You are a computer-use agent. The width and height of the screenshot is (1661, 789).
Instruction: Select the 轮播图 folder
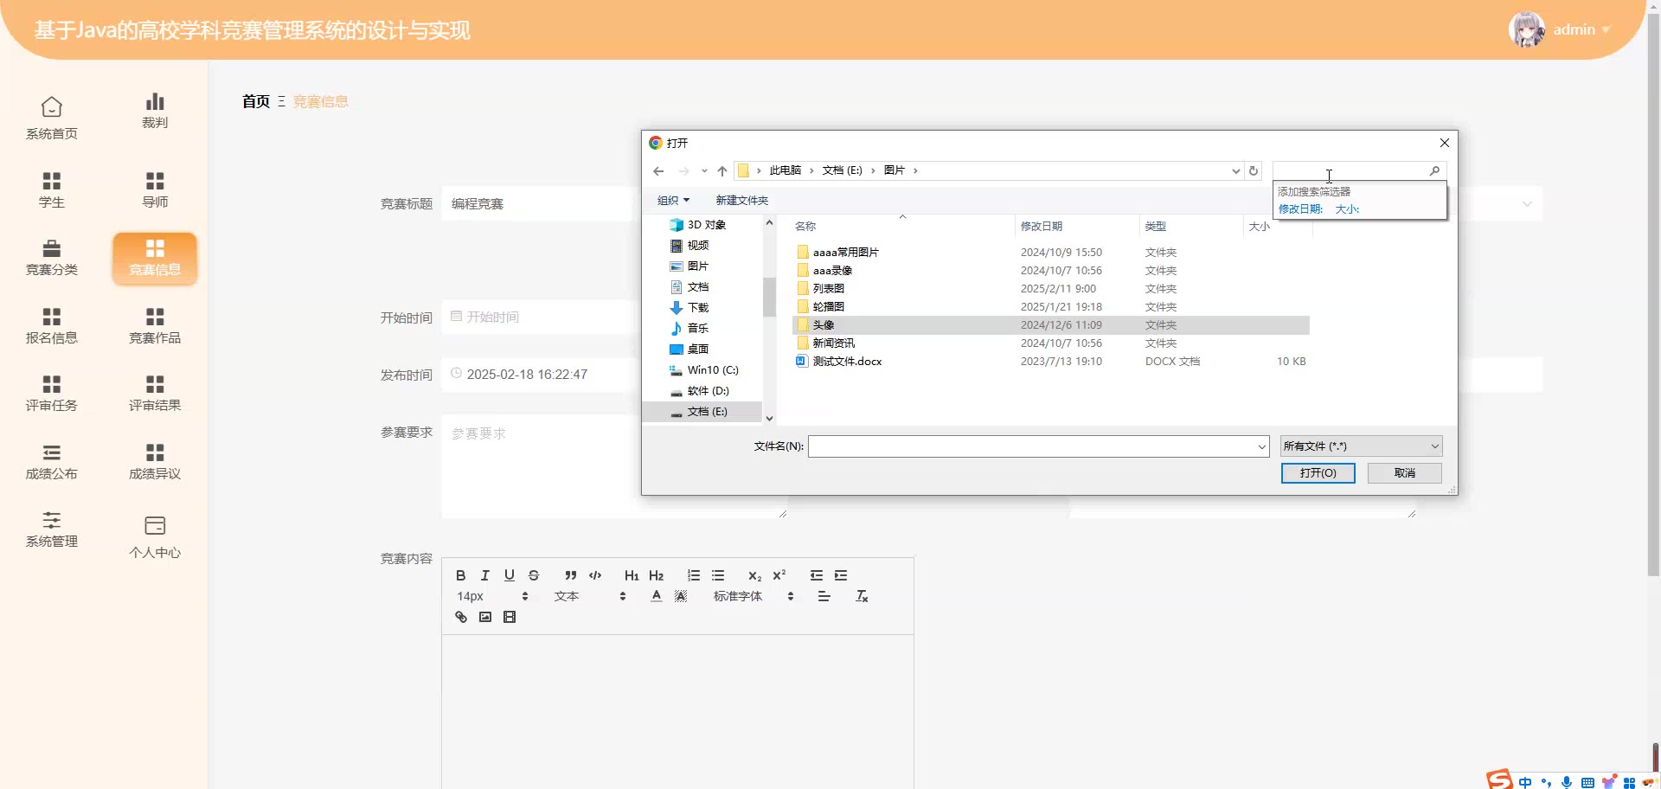click(x=1051, y=307)
